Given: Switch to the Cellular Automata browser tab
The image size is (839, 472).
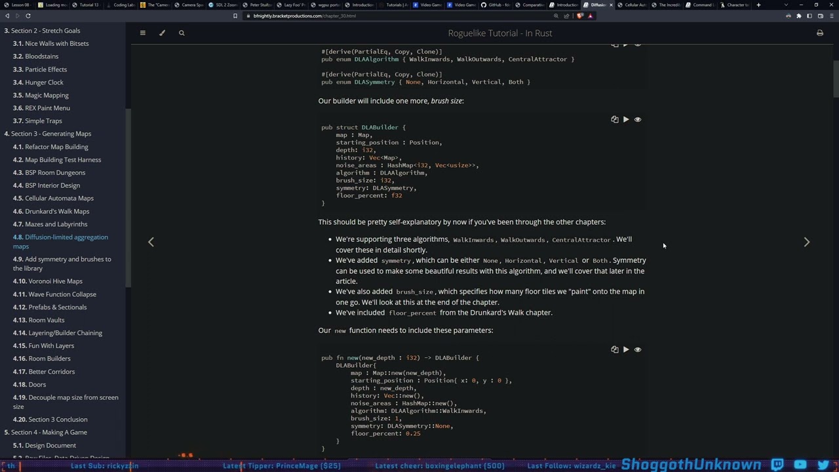Looking at the screenshot, I should click(631, 5).
